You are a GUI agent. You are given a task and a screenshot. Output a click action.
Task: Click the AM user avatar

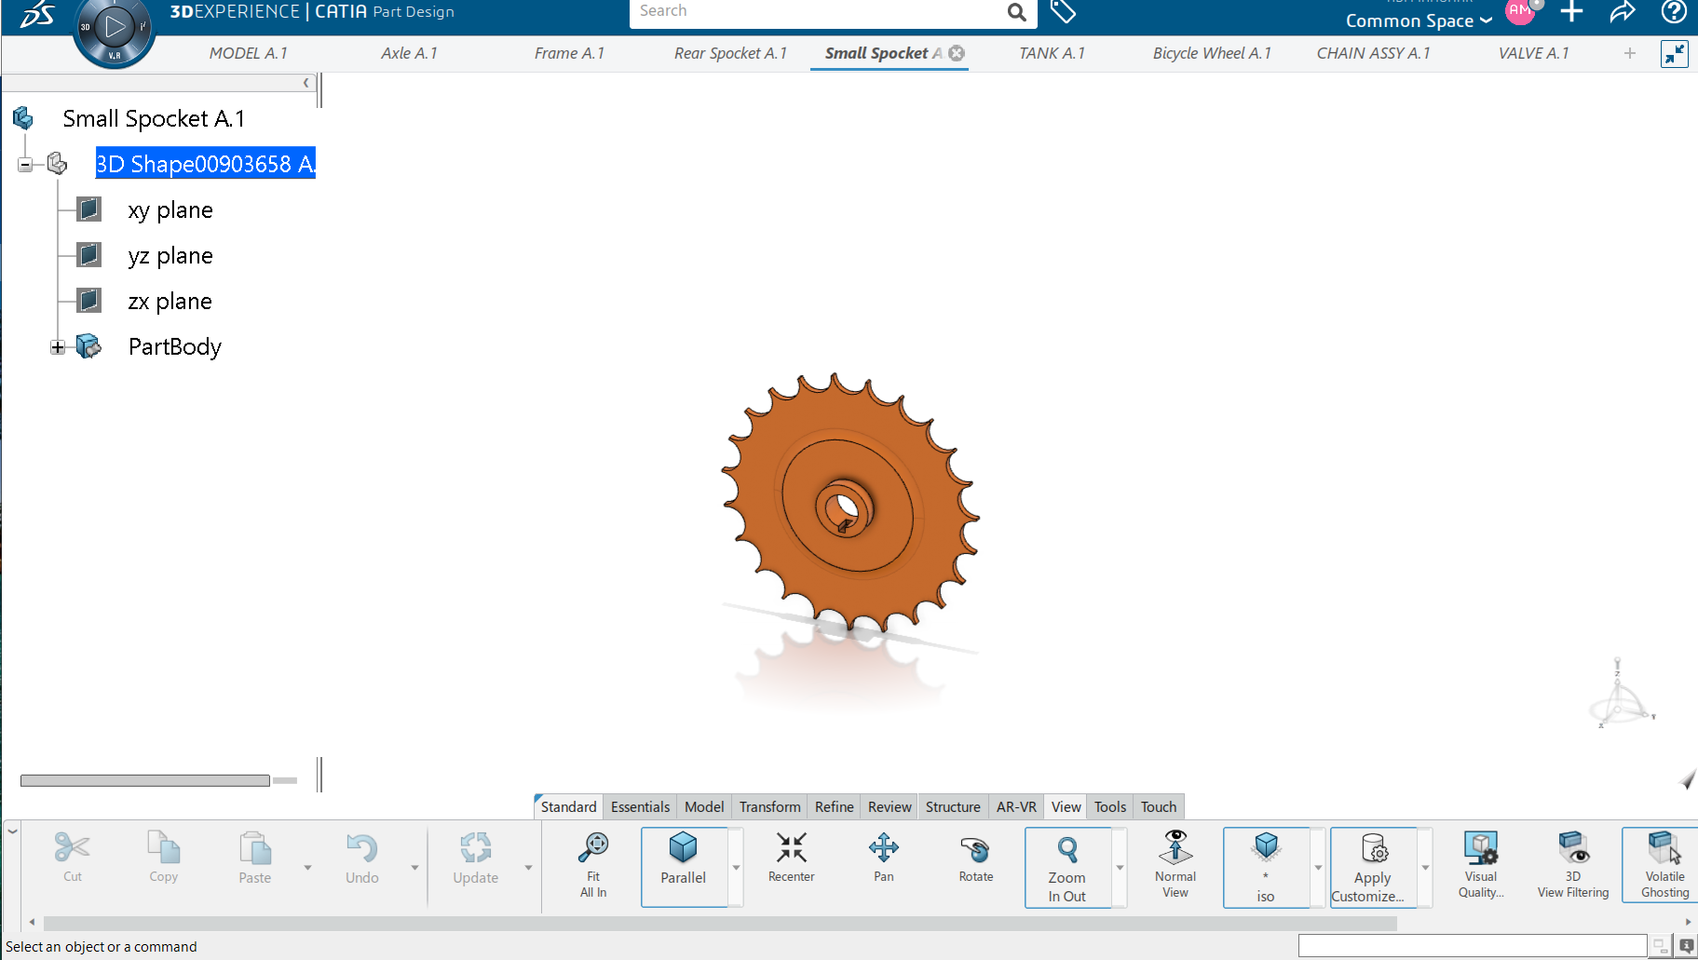click(x=1520, y=11)
